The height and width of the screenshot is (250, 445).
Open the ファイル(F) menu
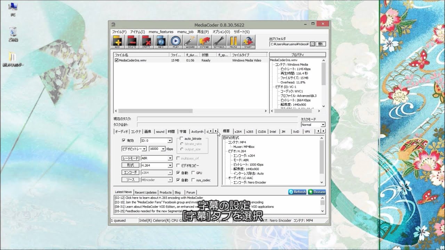coord(119,32)
